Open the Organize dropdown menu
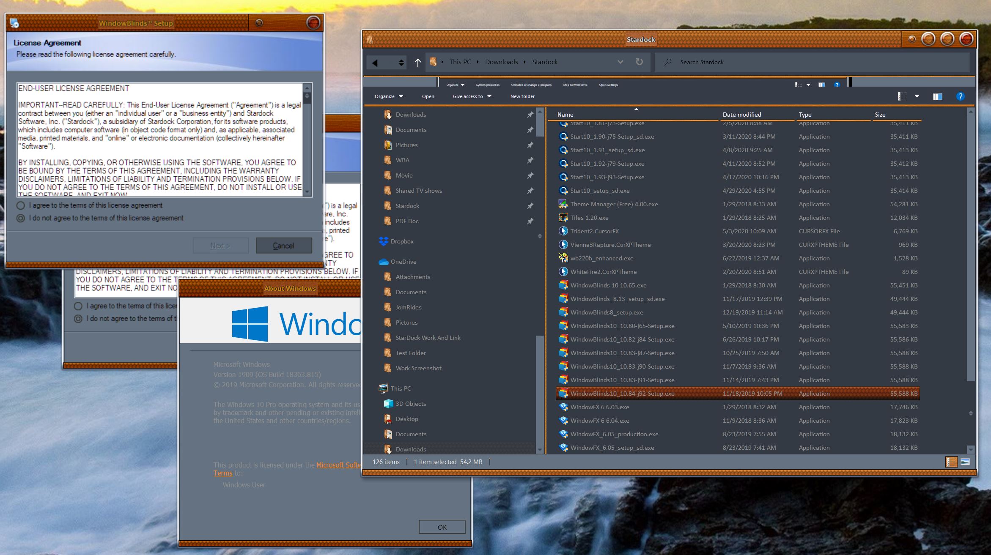 389,96
